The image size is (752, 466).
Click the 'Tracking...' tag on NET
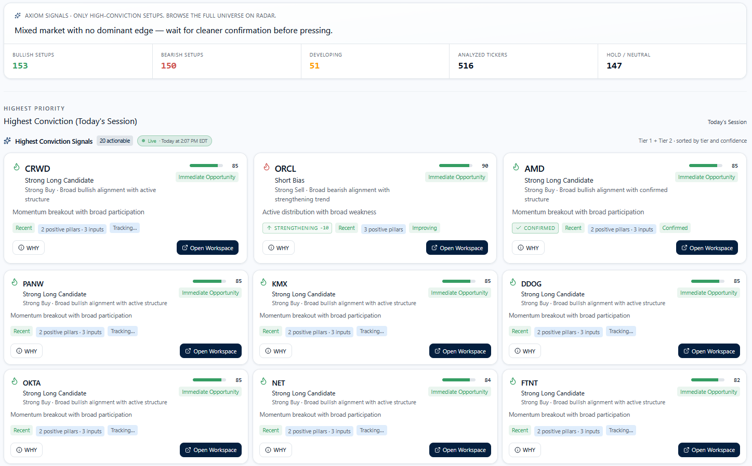point(372,430)
